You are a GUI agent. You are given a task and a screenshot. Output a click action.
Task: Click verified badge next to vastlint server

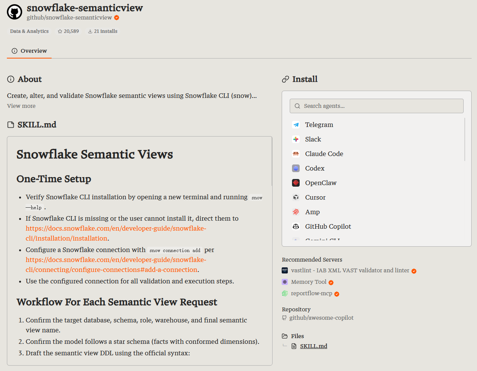pyautogui.click(x=414, y=271)
